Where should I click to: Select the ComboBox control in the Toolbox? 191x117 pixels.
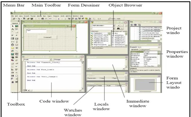[13, 39]
